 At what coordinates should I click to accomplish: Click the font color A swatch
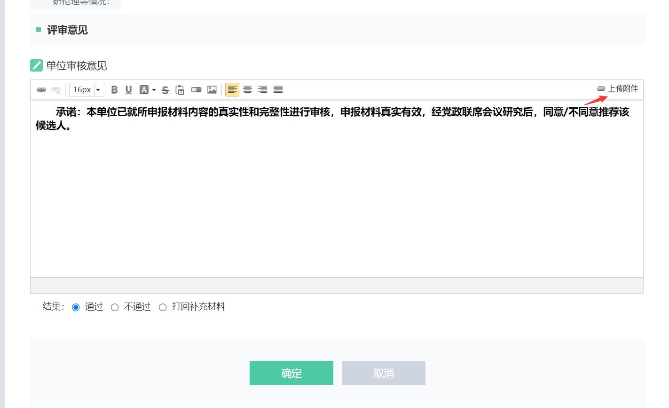click(144, 90)
